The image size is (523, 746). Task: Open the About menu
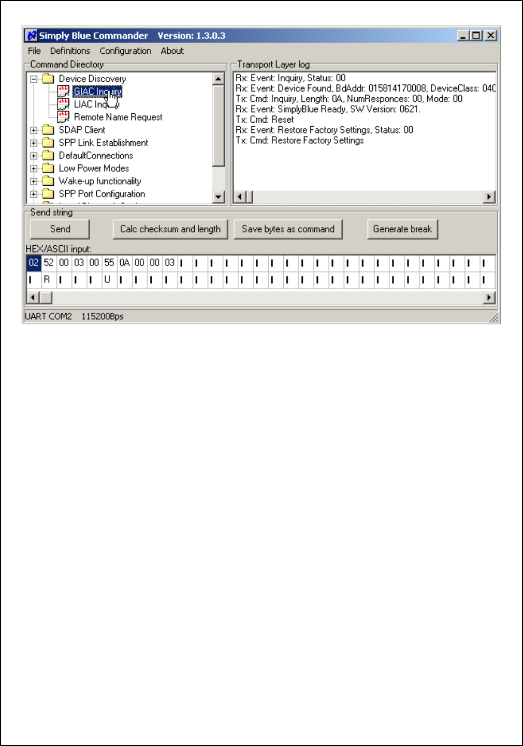(172, 51)
